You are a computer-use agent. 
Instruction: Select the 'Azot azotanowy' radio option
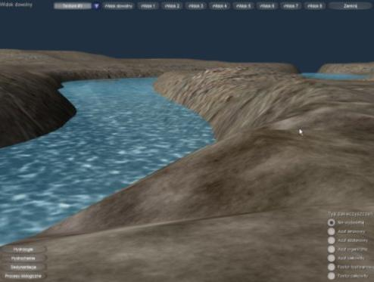[332, 240]
